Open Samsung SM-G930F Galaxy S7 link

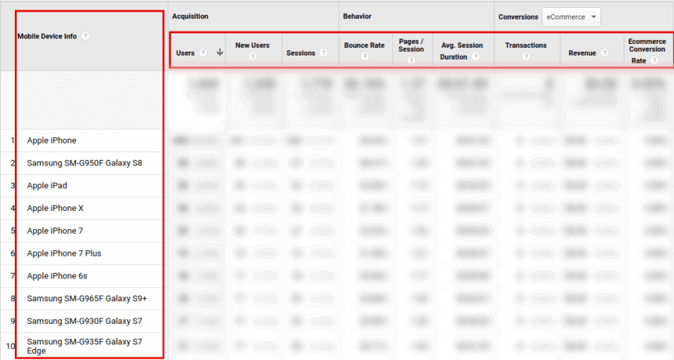click(84, 321)
